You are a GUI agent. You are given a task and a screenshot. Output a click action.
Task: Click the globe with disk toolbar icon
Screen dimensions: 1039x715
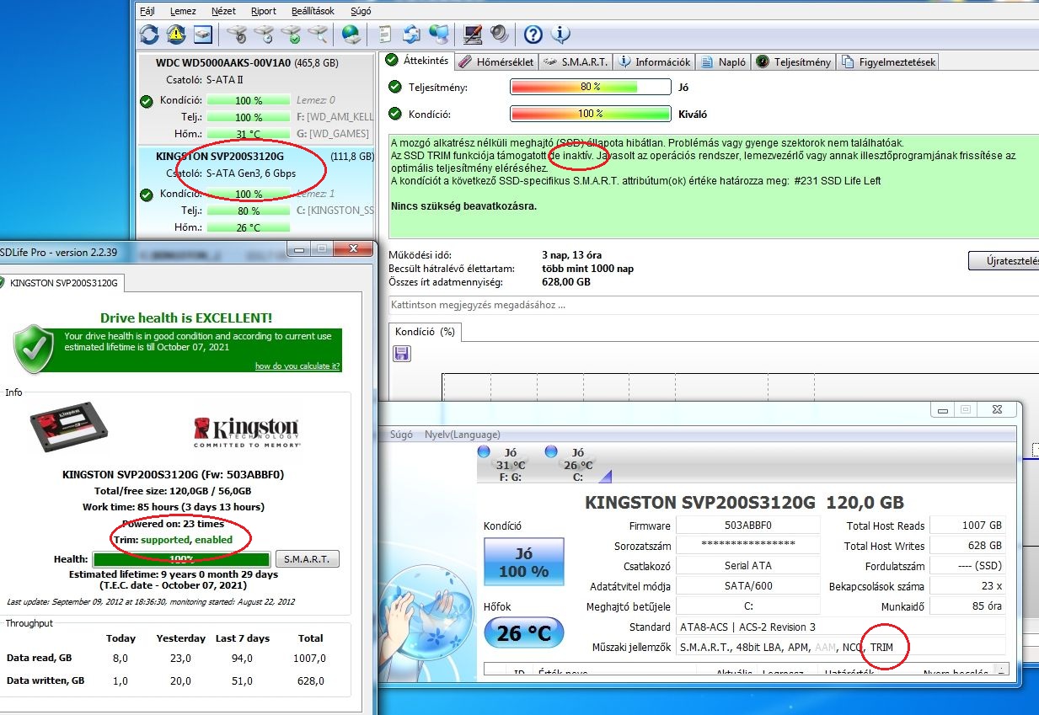tap(351, 35)
